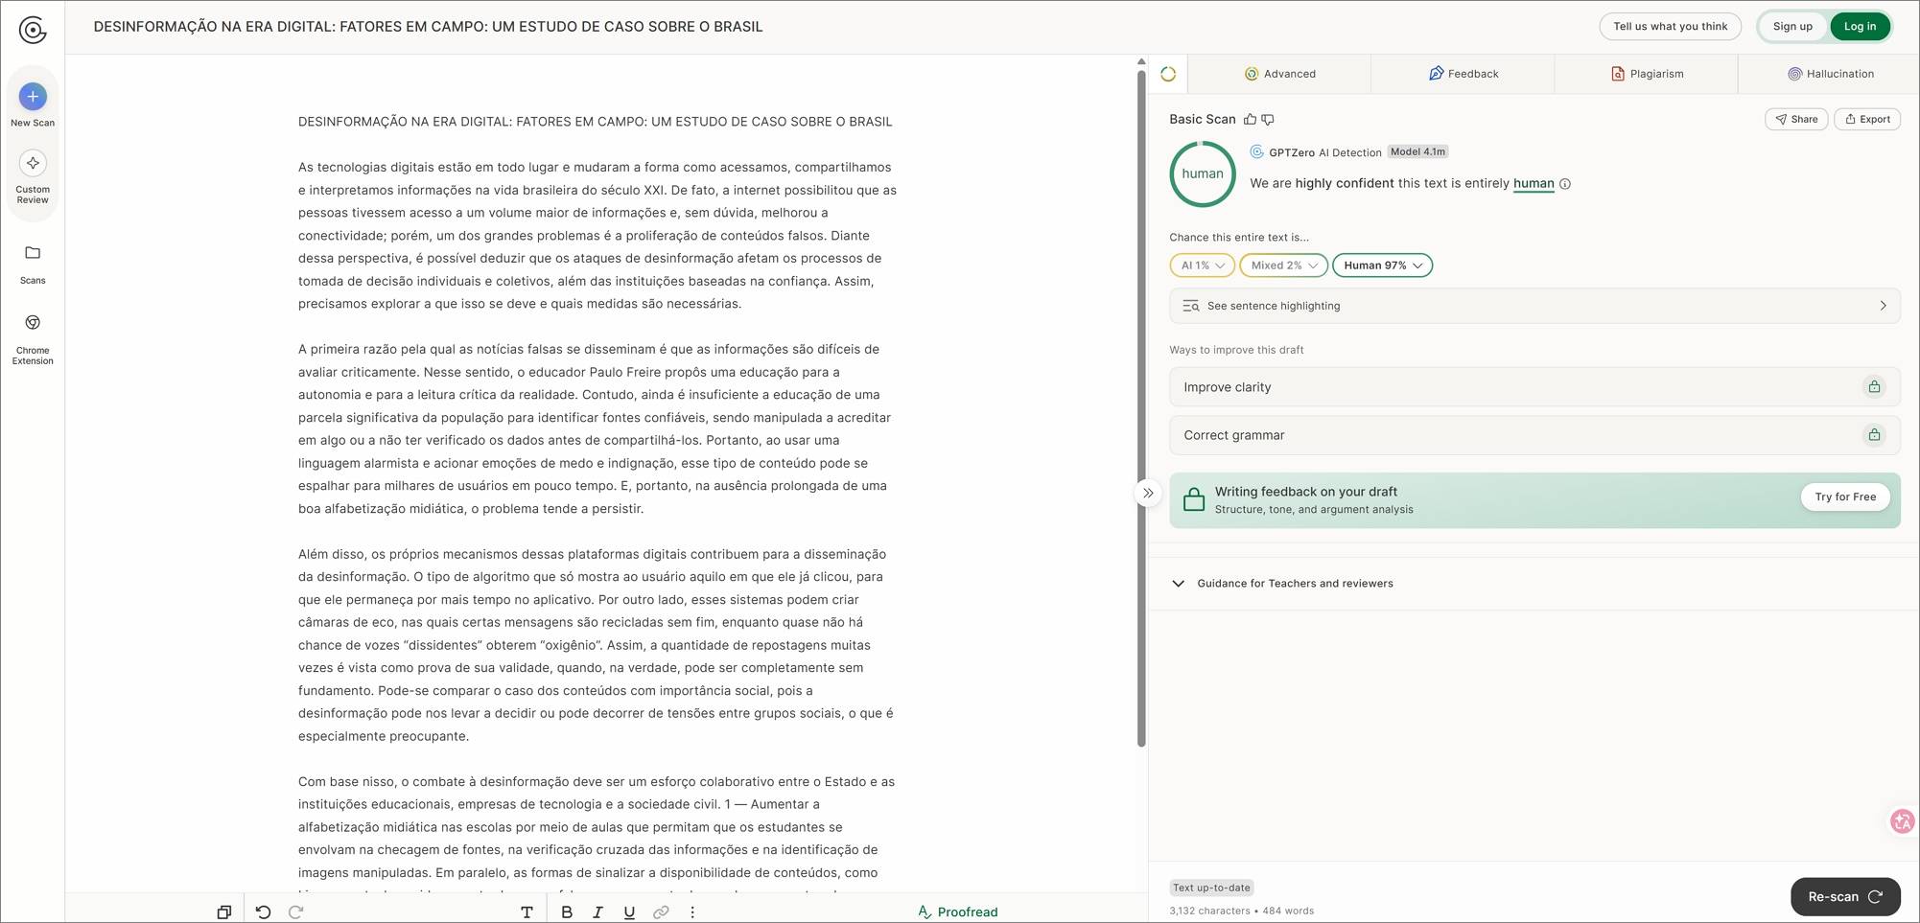Switch to the Plagiarism tab
1920x923 pixels.
[1646, 74]
